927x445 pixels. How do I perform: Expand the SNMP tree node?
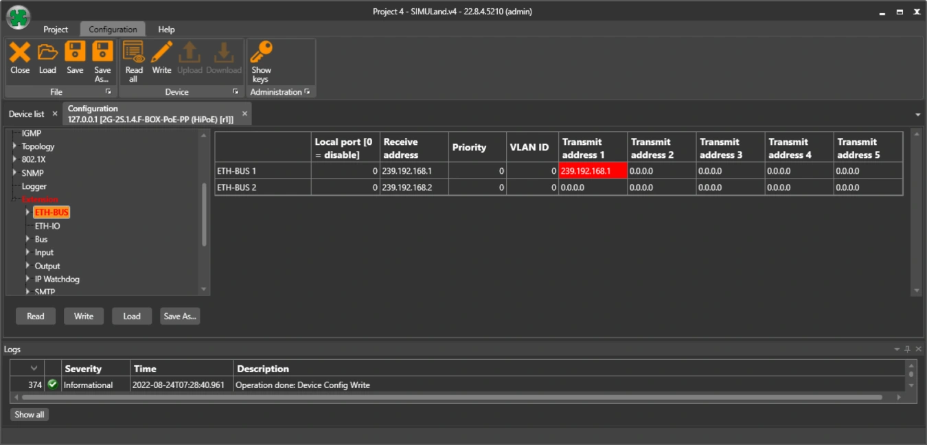point(15,173)
